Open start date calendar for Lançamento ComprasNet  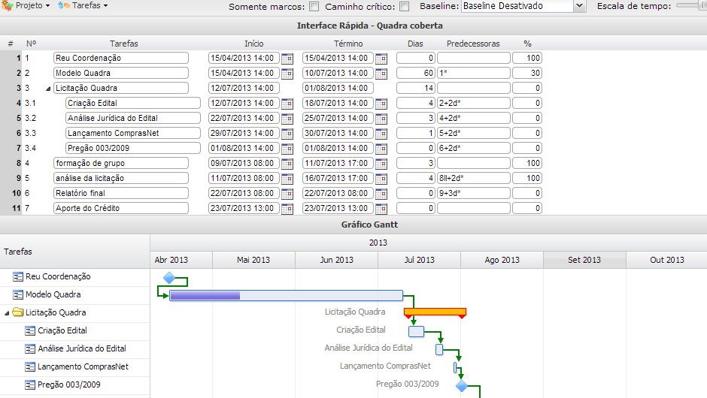[287, 133]
